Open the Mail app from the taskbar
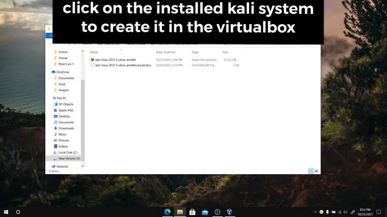 coord(205,212)
